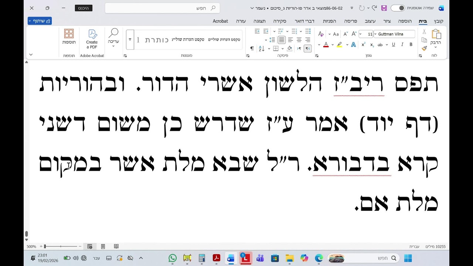The image size is (473, 266).
Task: Expand the Styles gallery arrow
Action: pos(130,40)
